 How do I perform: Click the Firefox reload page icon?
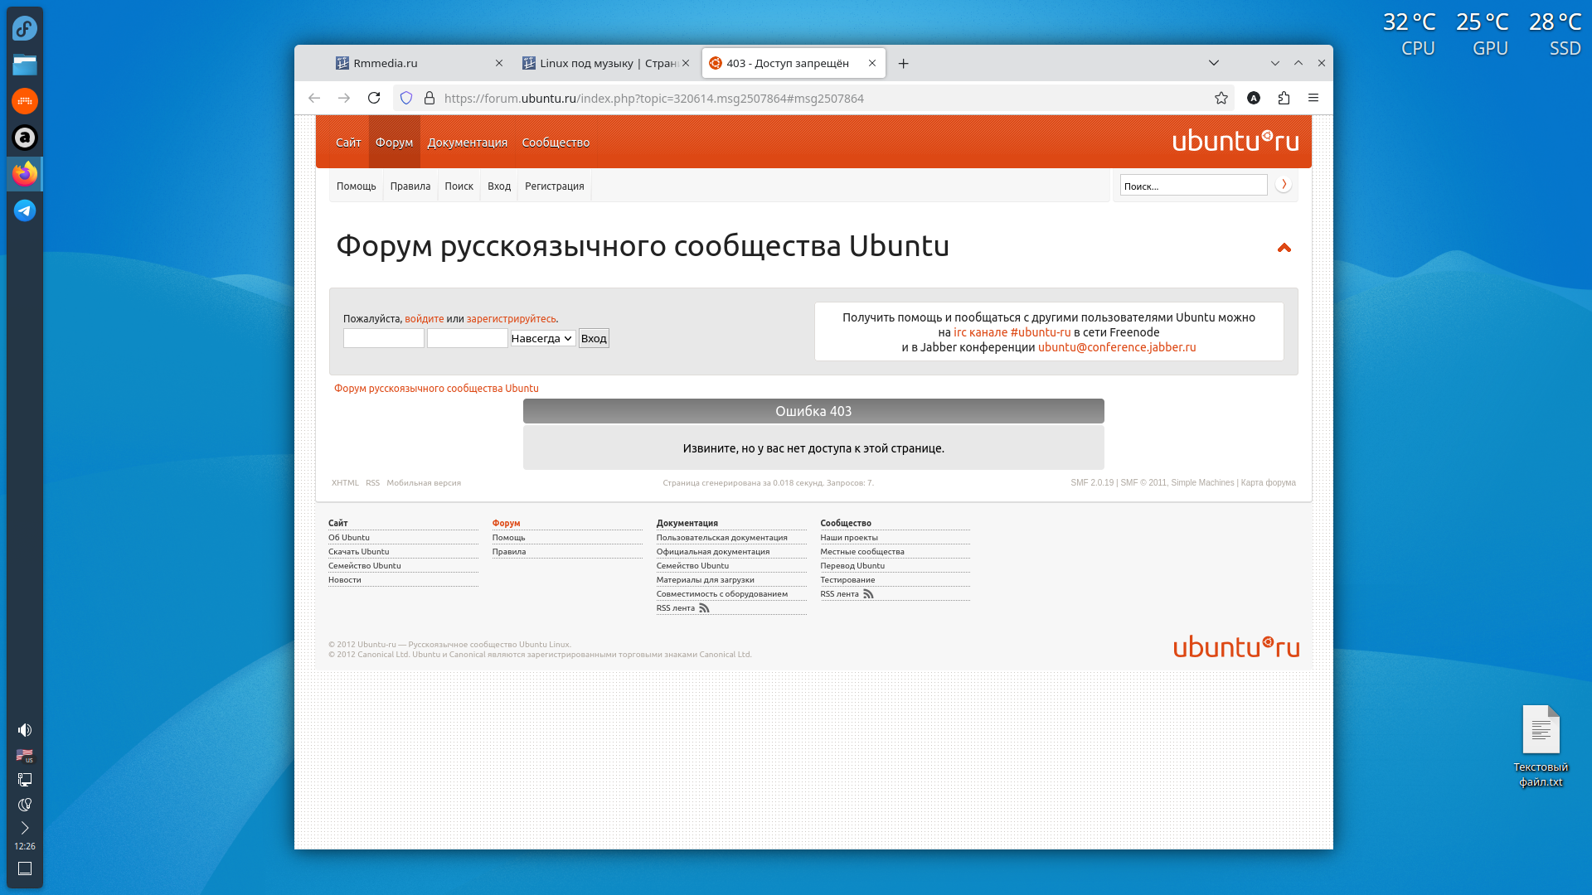374,98
